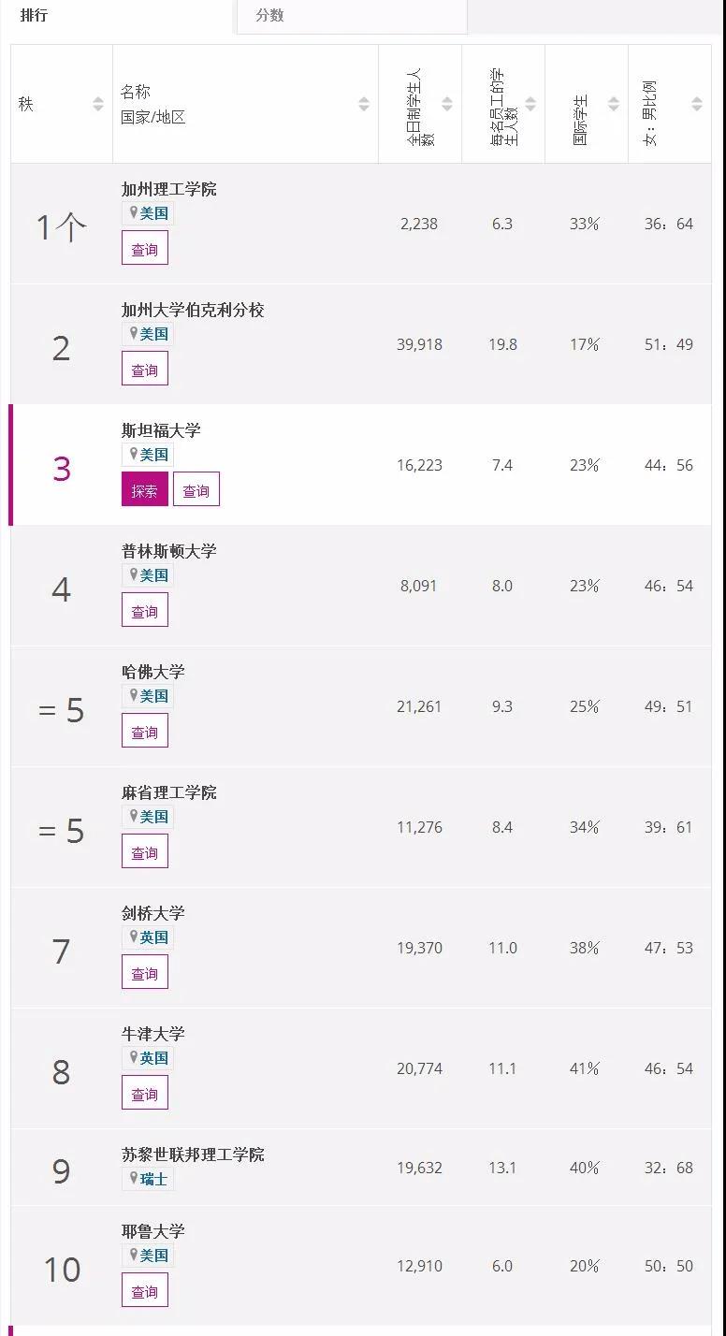The height and width of the screenshot is (1336, 726).
Task: Switch to the 排行 tab
Action: [x=35, y=16]
